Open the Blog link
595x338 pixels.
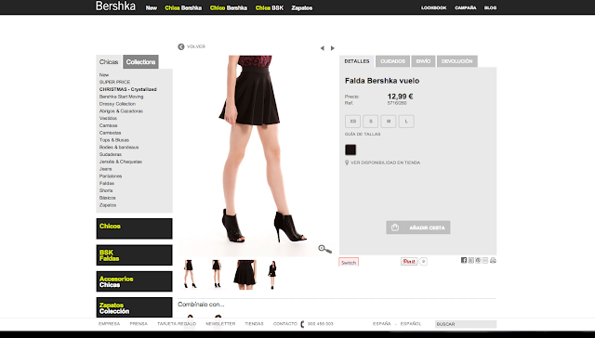490,7
